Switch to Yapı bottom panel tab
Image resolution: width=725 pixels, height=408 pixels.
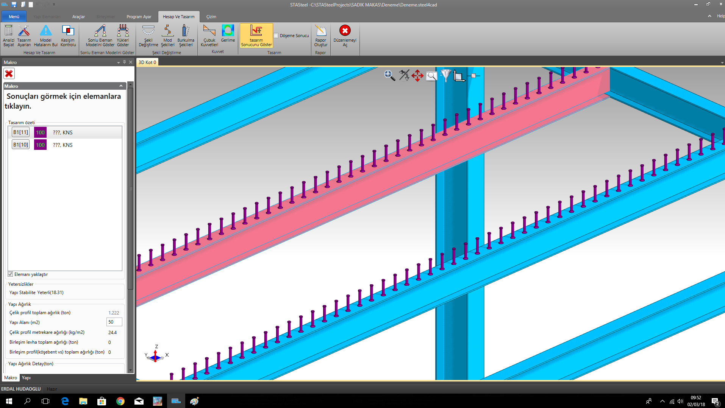[x=26, y=378]
